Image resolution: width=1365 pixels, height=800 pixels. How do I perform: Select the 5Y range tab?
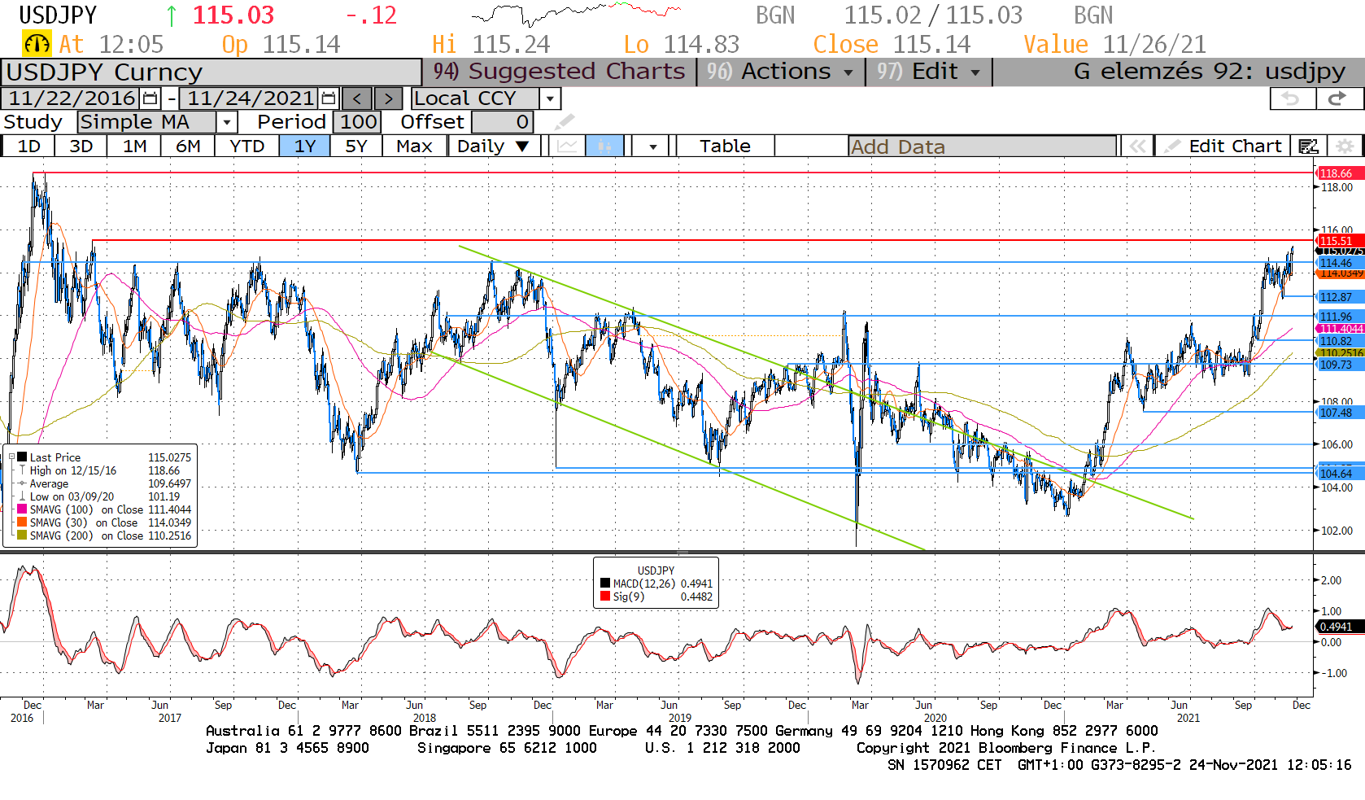(x=356, y=146)
